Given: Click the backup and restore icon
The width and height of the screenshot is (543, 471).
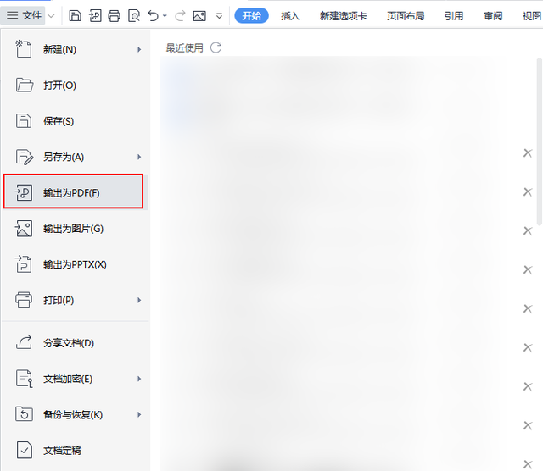Looking at the screenshot, I should coord(24,414).
